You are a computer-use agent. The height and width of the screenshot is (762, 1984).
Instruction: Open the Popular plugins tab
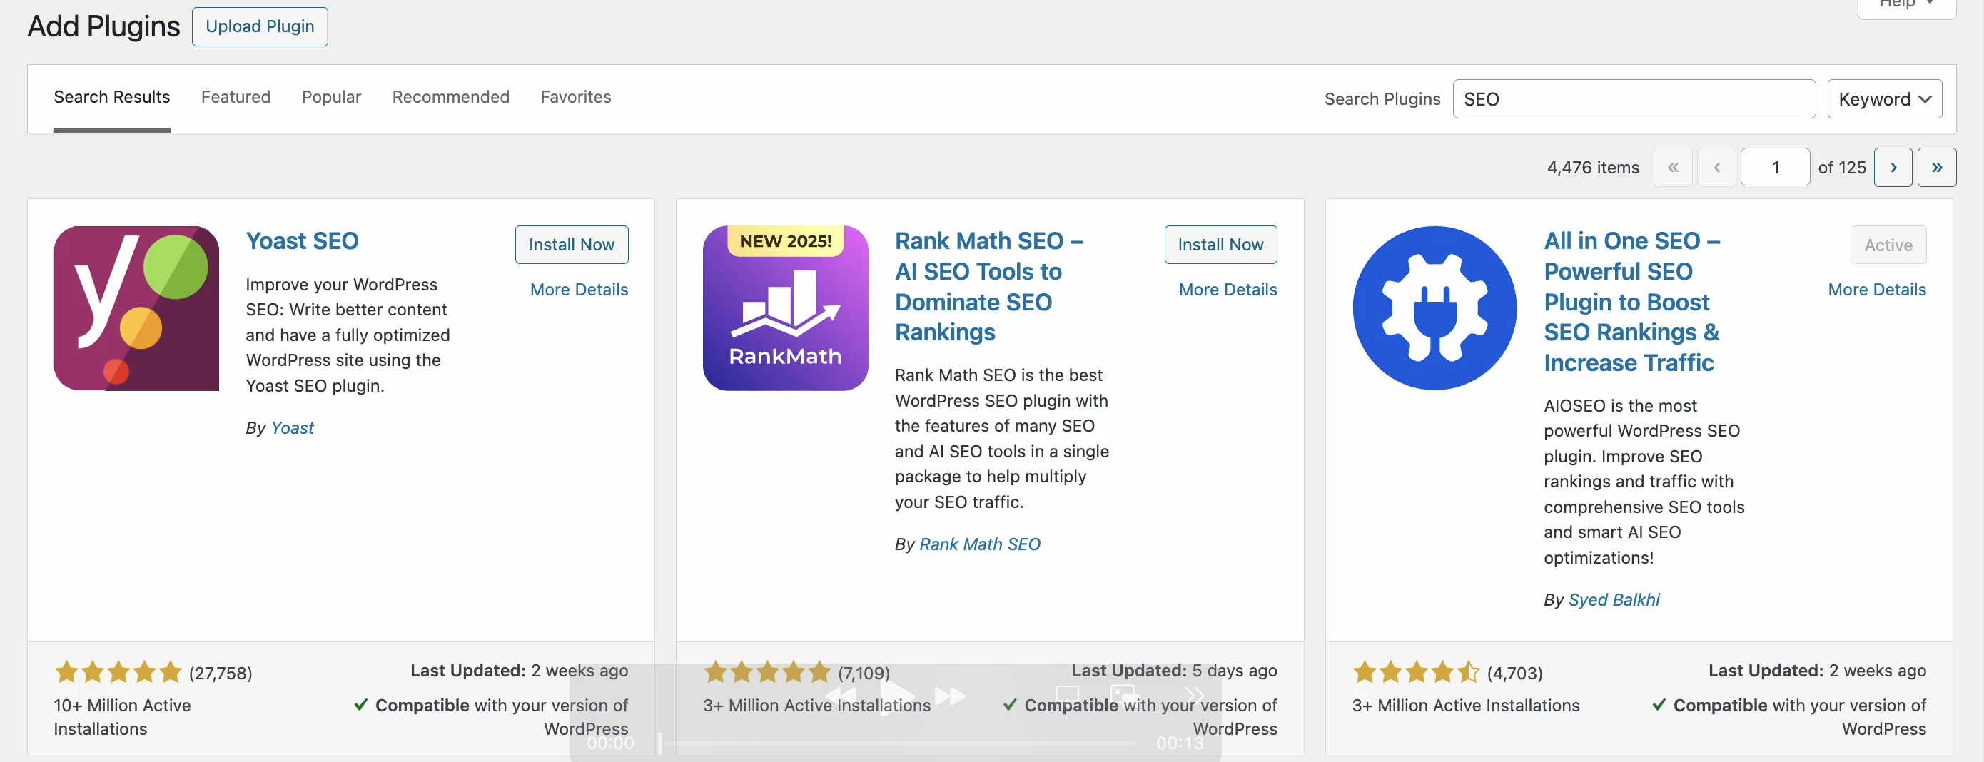point(331,97)
